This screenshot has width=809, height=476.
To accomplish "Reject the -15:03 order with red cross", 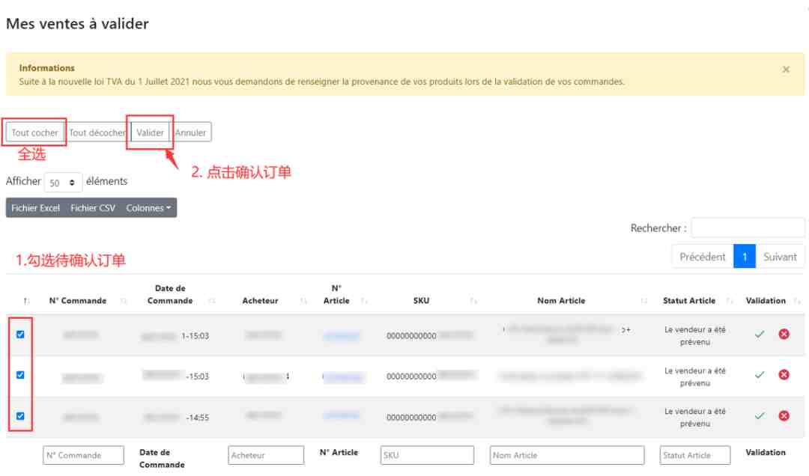I will (784, 375).
